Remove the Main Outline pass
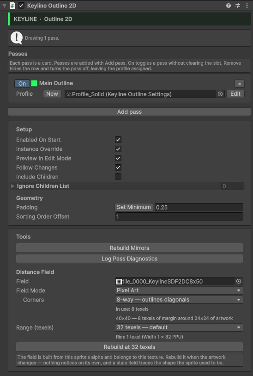The height and width of the screenshot is (376, 253). 240,84
